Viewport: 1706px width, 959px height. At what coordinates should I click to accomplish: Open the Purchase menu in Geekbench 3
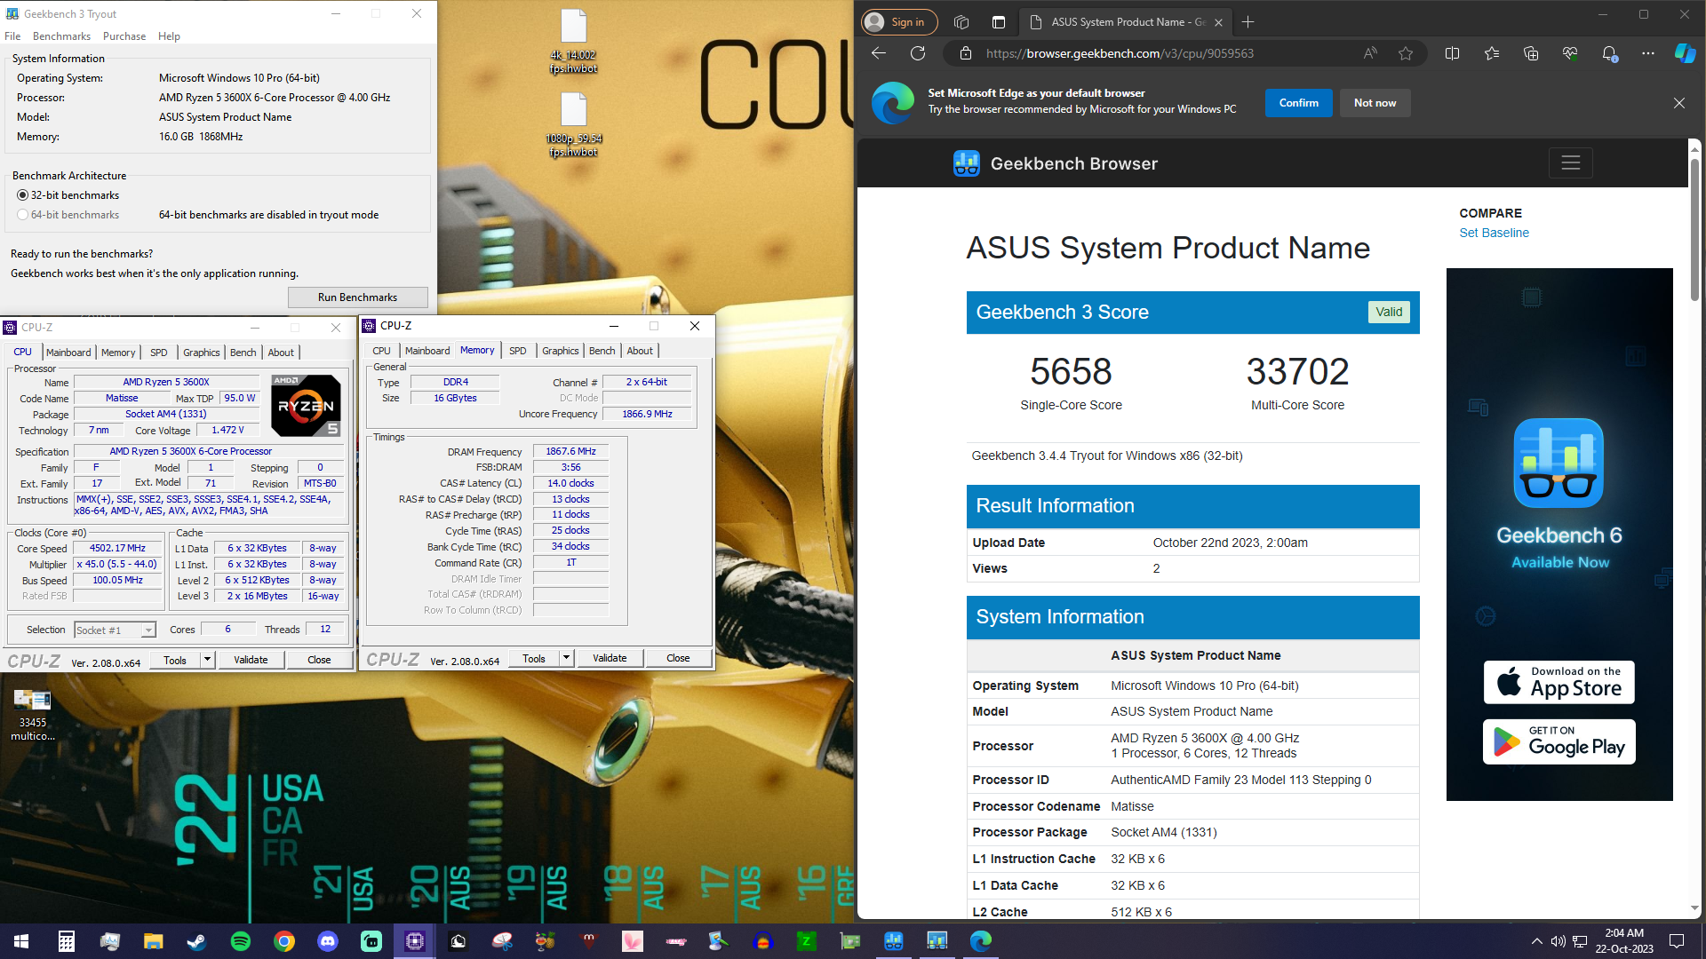[124, 36]
